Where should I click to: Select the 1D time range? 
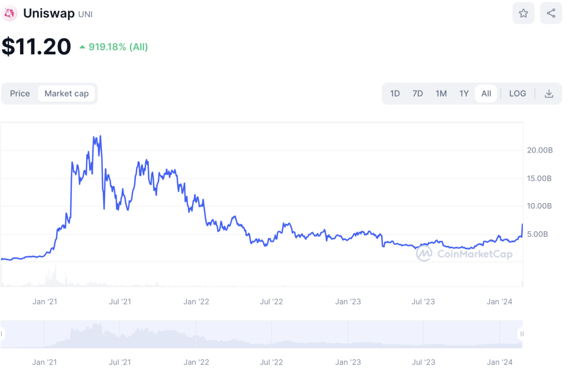point(395,94)
